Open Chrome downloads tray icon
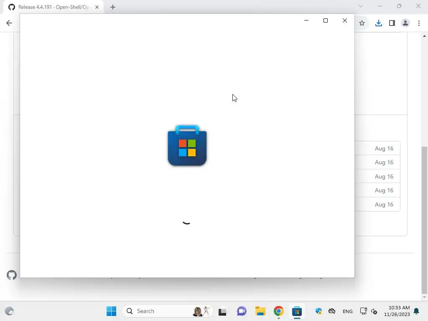 pos(378,23)
